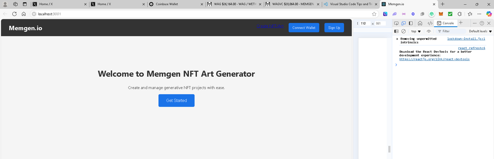Click the Get Started button
The width and height of the screenshot is (494, 159).
[x=176, y=101]
